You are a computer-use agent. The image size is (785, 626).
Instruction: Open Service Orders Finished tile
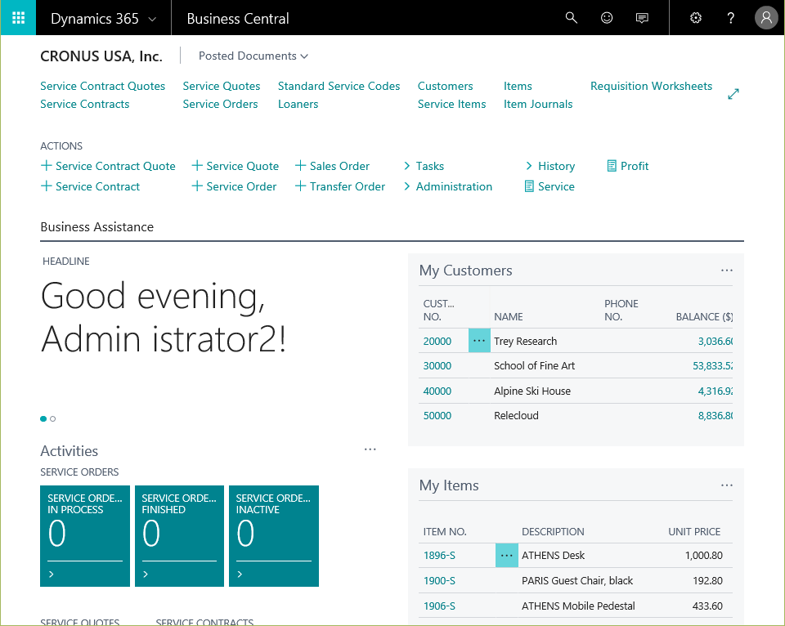coord(179,536)
